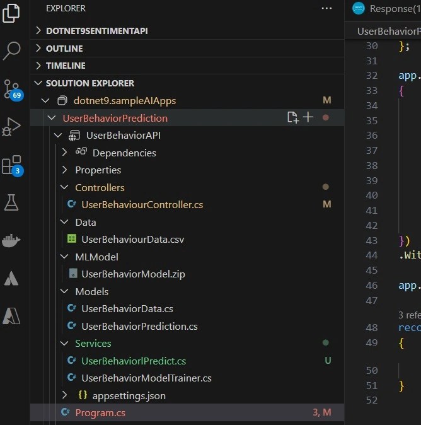The height and width of the screenshot is (425, 421).
Task: Collapse the MLModel folder chevron
Action: coord(64,257)
